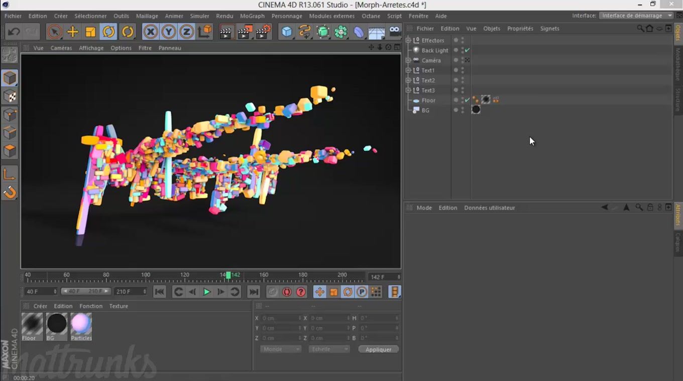Viewport: 683px width, 381px height.
Task: Activate the Rotate tool
Action: [108, 32]
